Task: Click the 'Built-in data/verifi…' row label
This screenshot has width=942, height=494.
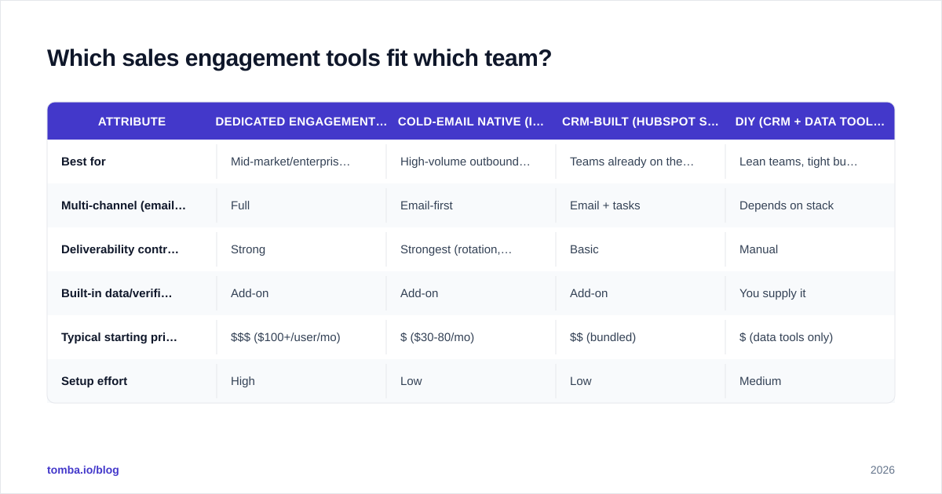Action: click(117, 293)
